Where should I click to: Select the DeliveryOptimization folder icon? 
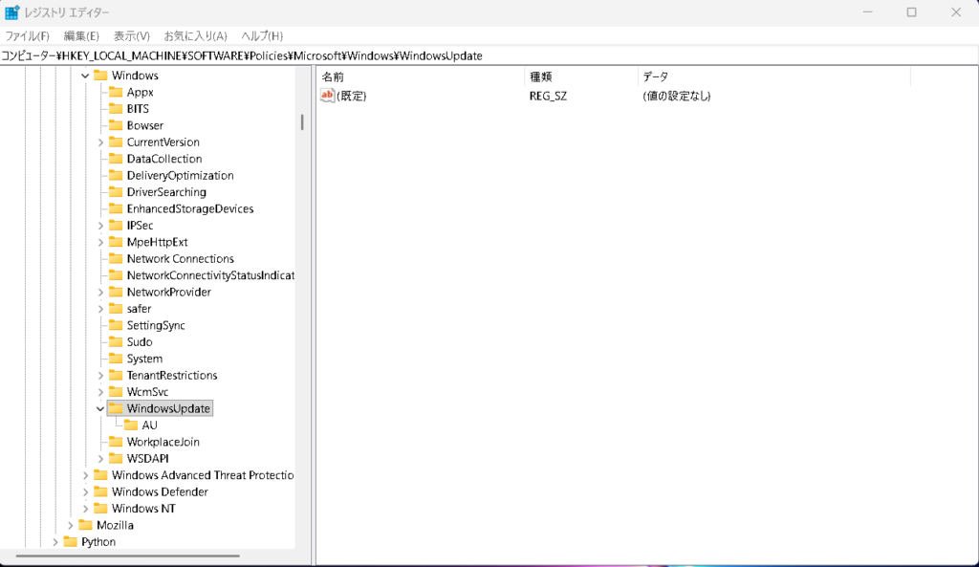coord(117,176)
